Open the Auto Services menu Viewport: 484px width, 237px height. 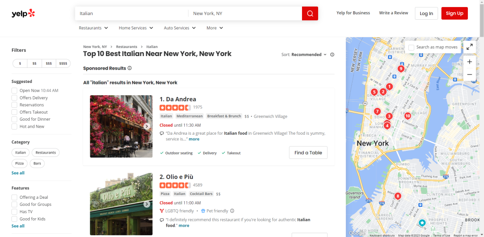click(180, 28)
